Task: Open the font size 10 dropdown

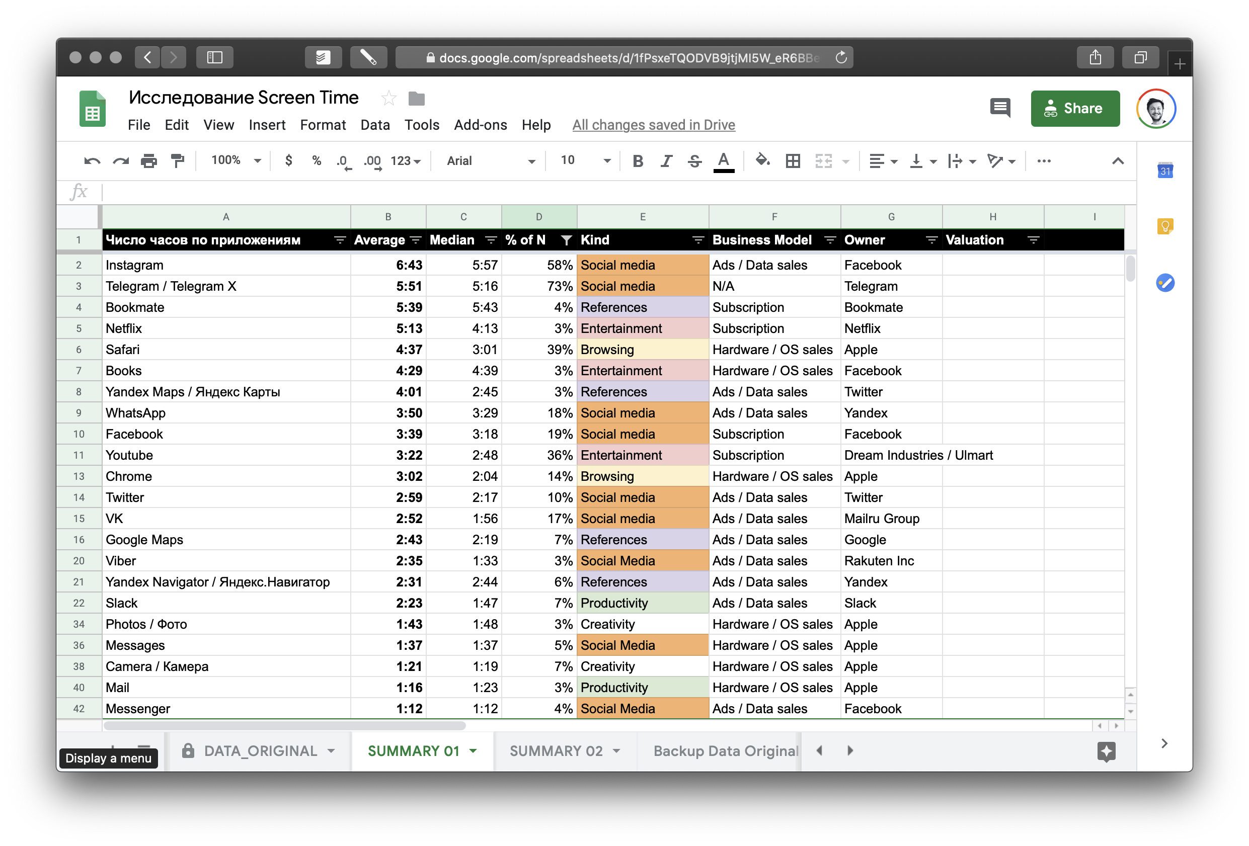Action: pos(585,160)
